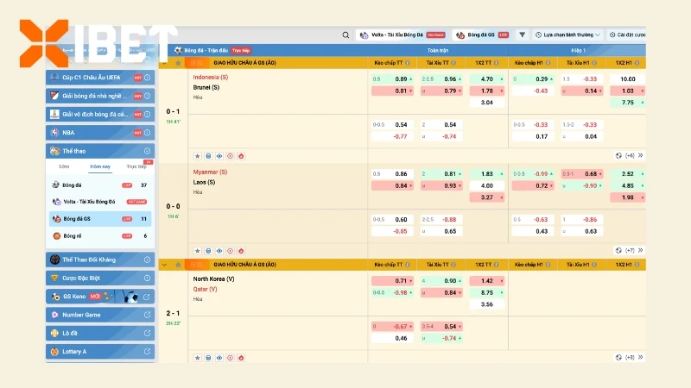Collapse the second GIAO HỮU CHÂU Á league chevron
The height and width of the screenshot is (388, 691).
pos(164,265)
